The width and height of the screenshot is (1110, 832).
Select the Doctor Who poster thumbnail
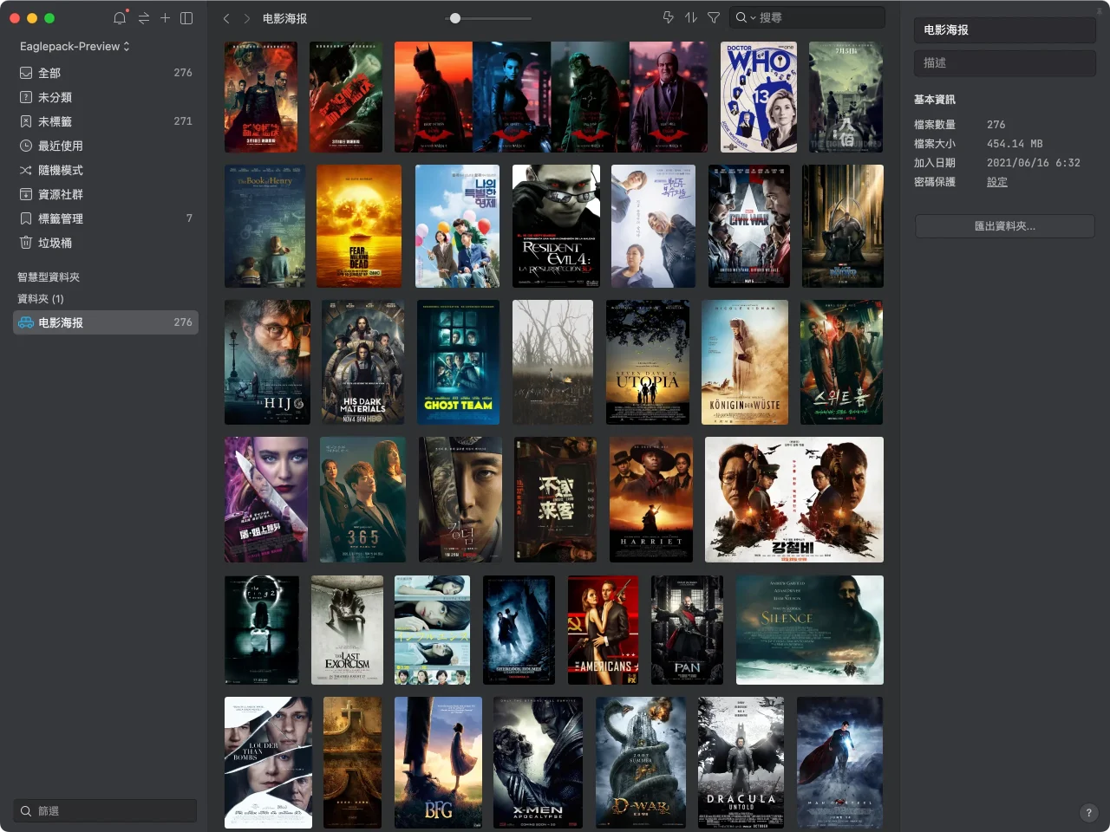(759, 97)
